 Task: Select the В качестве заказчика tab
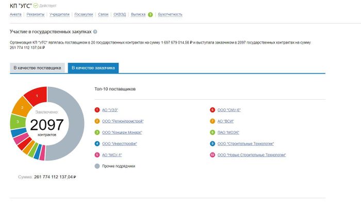click(x=93, y=68)
